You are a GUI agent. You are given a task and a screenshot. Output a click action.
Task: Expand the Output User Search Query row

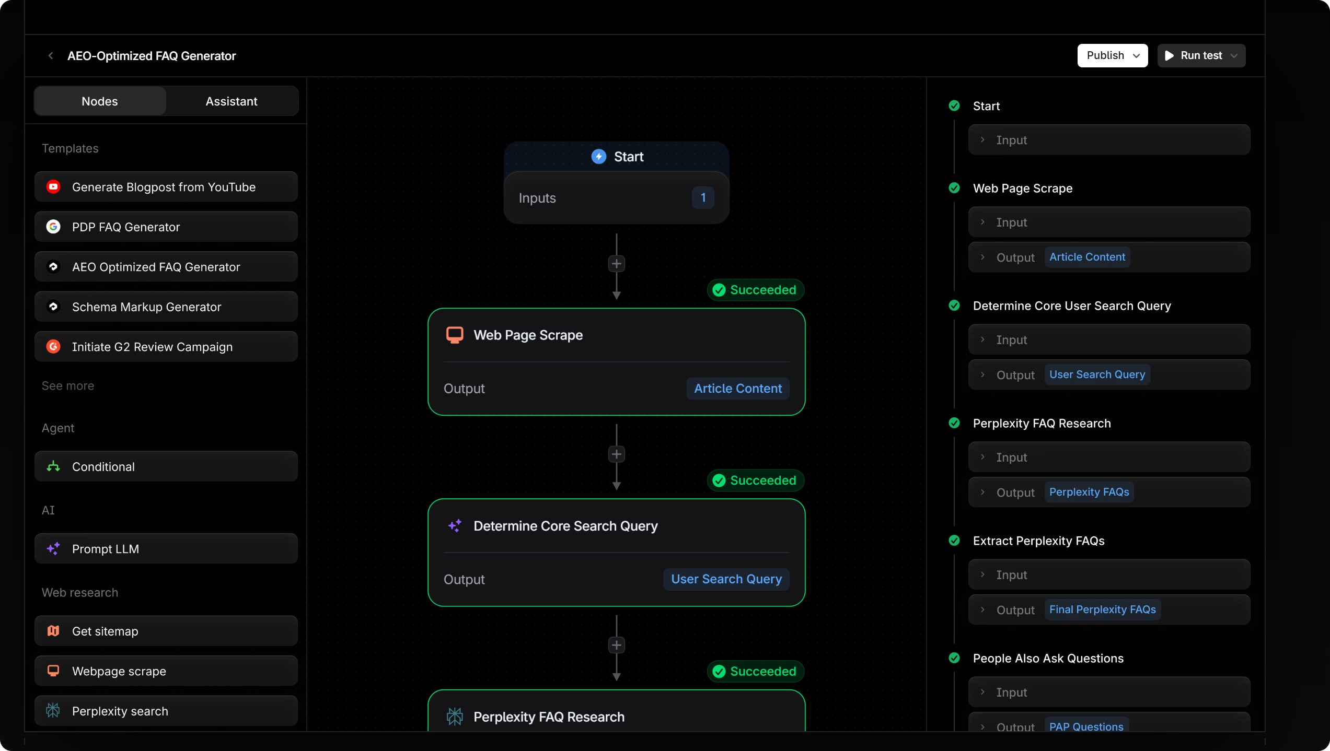pos(1109,374)
